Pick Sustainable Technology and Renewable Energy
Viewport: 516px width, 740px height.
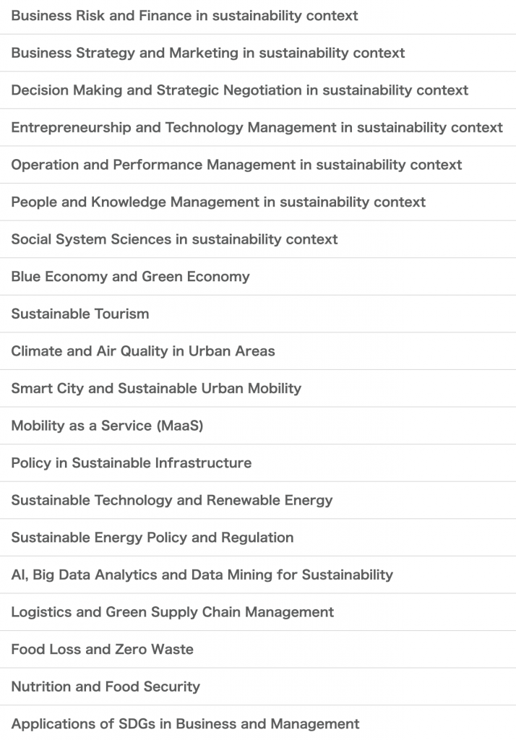[x=258, y=500]
